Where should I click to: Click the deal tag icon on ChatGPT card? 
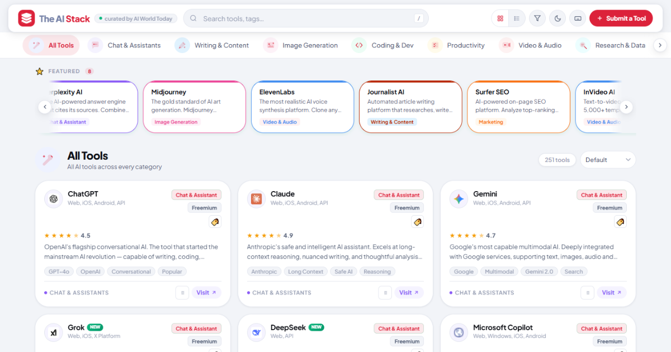coord(215,222)
